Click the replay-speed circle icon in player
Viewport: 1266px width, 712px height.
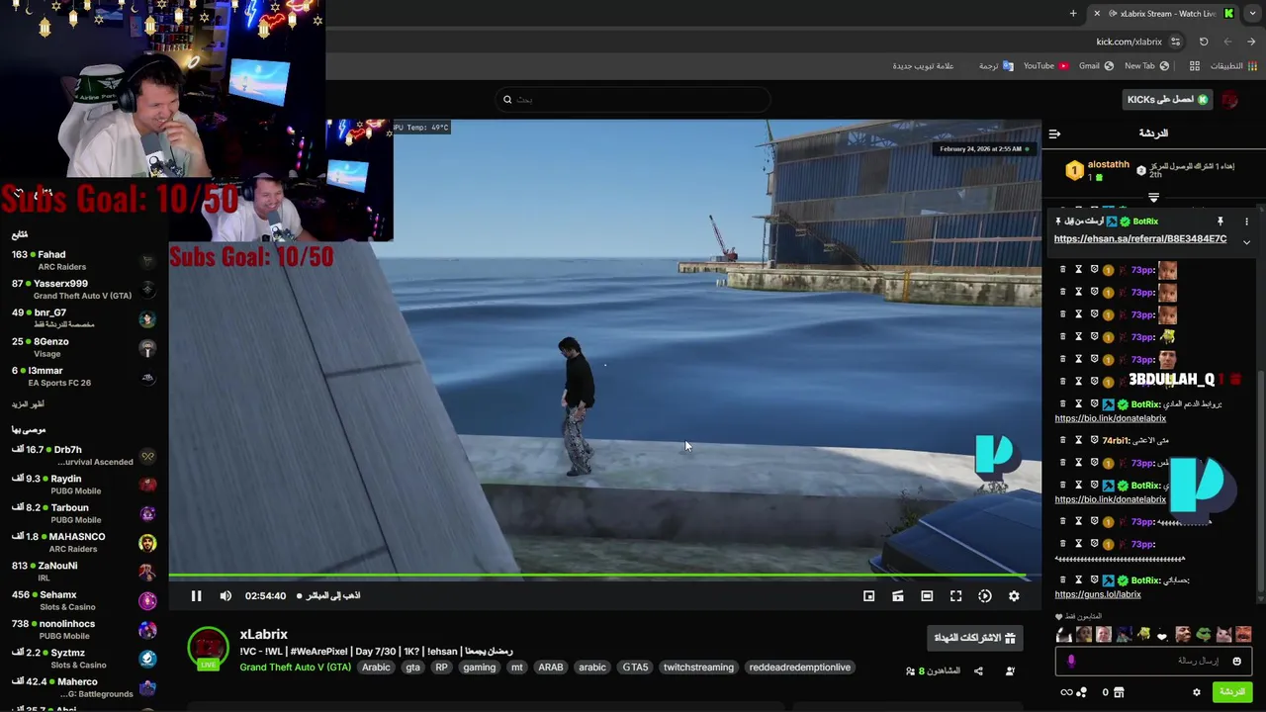(x=984, y=595)
